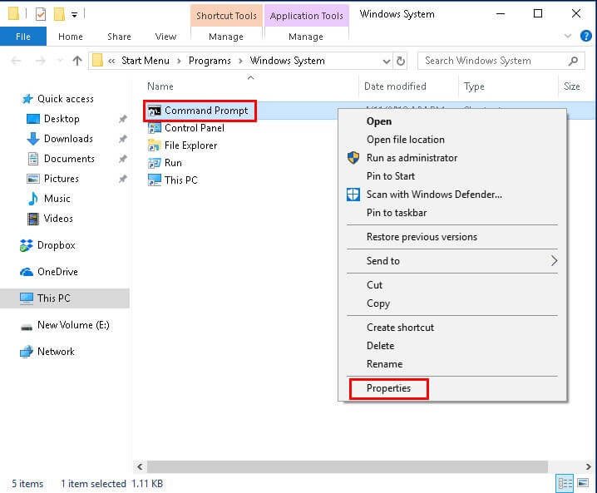Choose Properties from the context menu

tap(388, 388)
